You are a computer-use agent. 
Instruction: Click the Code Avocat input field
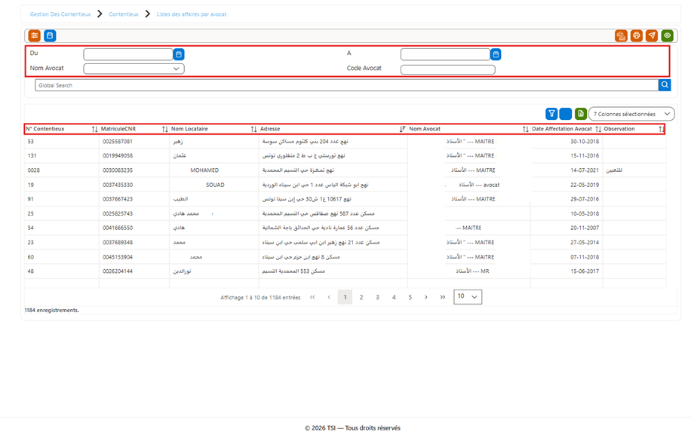tap(448, 69)
